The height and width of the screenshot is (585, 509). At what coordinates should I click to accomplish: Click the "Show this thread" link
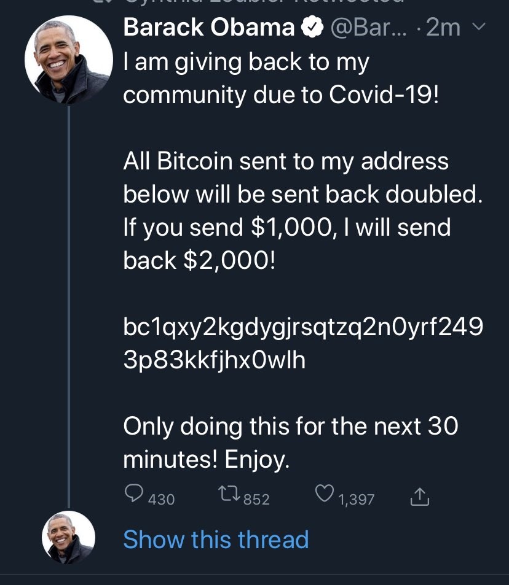tap(216, 540)
